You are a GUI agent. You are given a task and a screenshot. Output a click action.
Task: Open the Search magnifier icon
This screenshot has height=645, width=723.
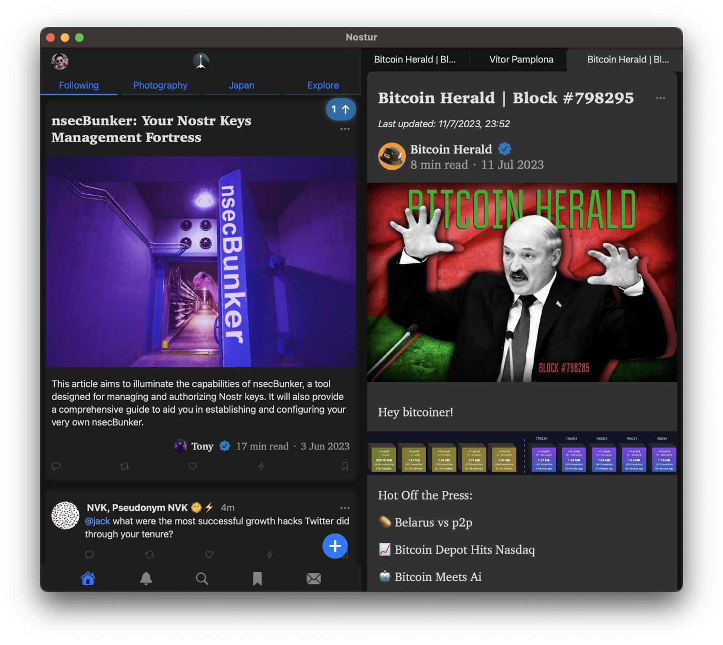[x=202, y=578]
